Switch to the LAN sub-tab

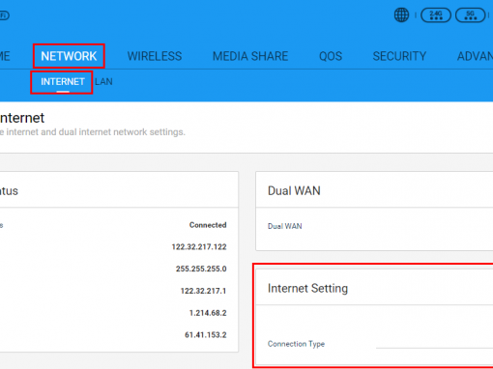point(103,82)
